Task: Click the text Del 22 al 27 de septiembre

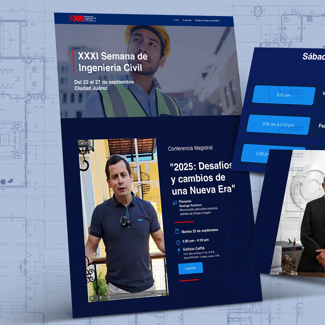Action: tap(104, 82)
